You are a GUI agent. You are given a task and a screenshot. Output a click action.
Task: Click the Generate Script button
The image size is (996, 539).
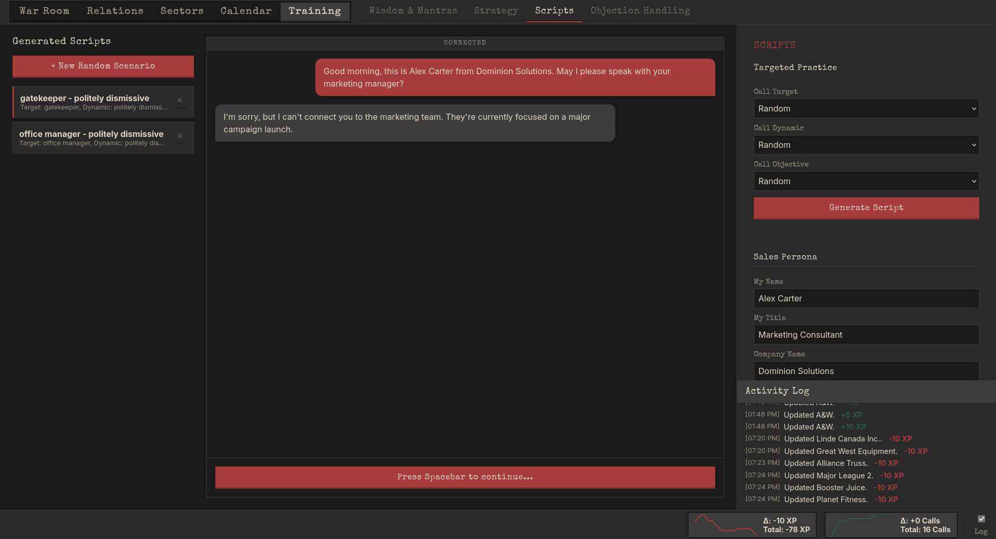[866, 208]
